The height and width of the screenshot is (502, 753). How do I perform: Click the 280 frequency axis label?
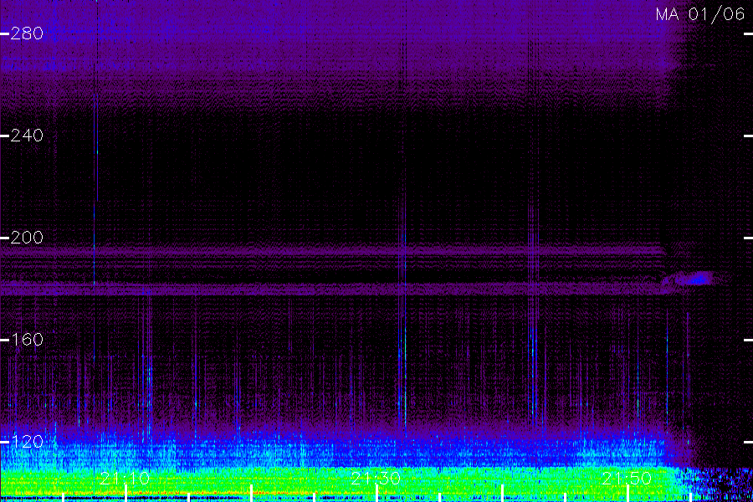click(x=27, y=33)
